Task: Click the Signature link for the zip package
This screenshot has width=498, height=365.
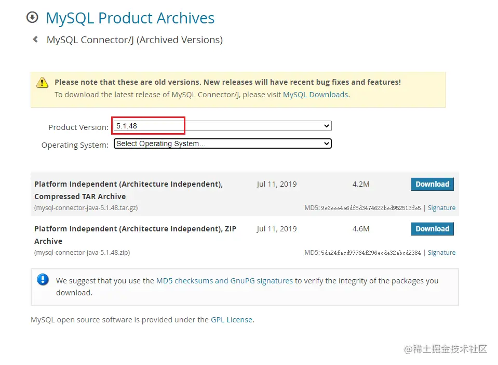Action: [441, 252]
